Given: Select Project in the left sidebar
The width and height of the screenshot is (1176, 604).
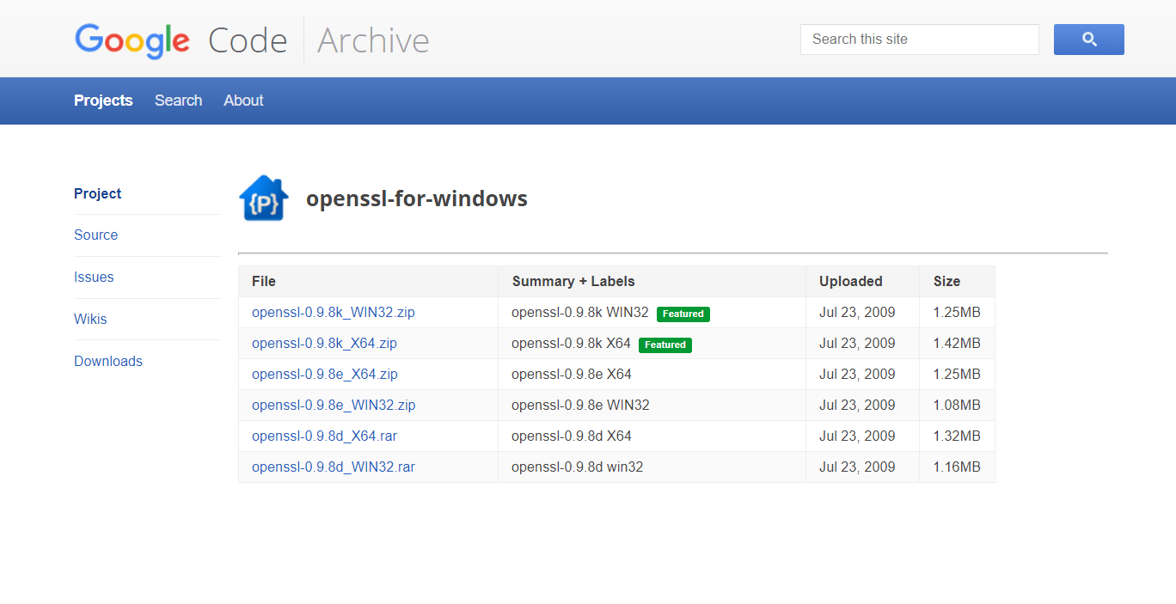Looking at the screenshot, I should [98, 194].
